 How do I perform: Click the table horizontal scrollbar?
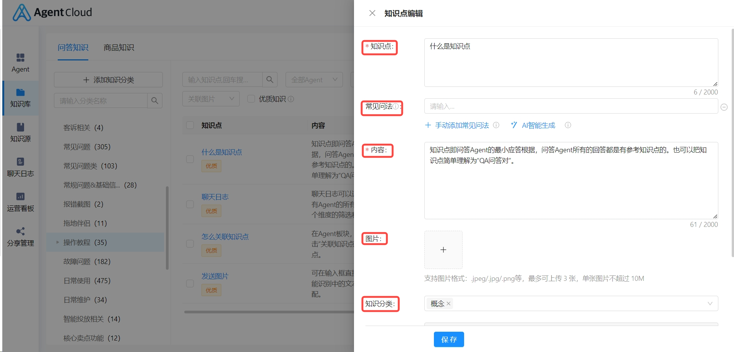tap(269, 312)
